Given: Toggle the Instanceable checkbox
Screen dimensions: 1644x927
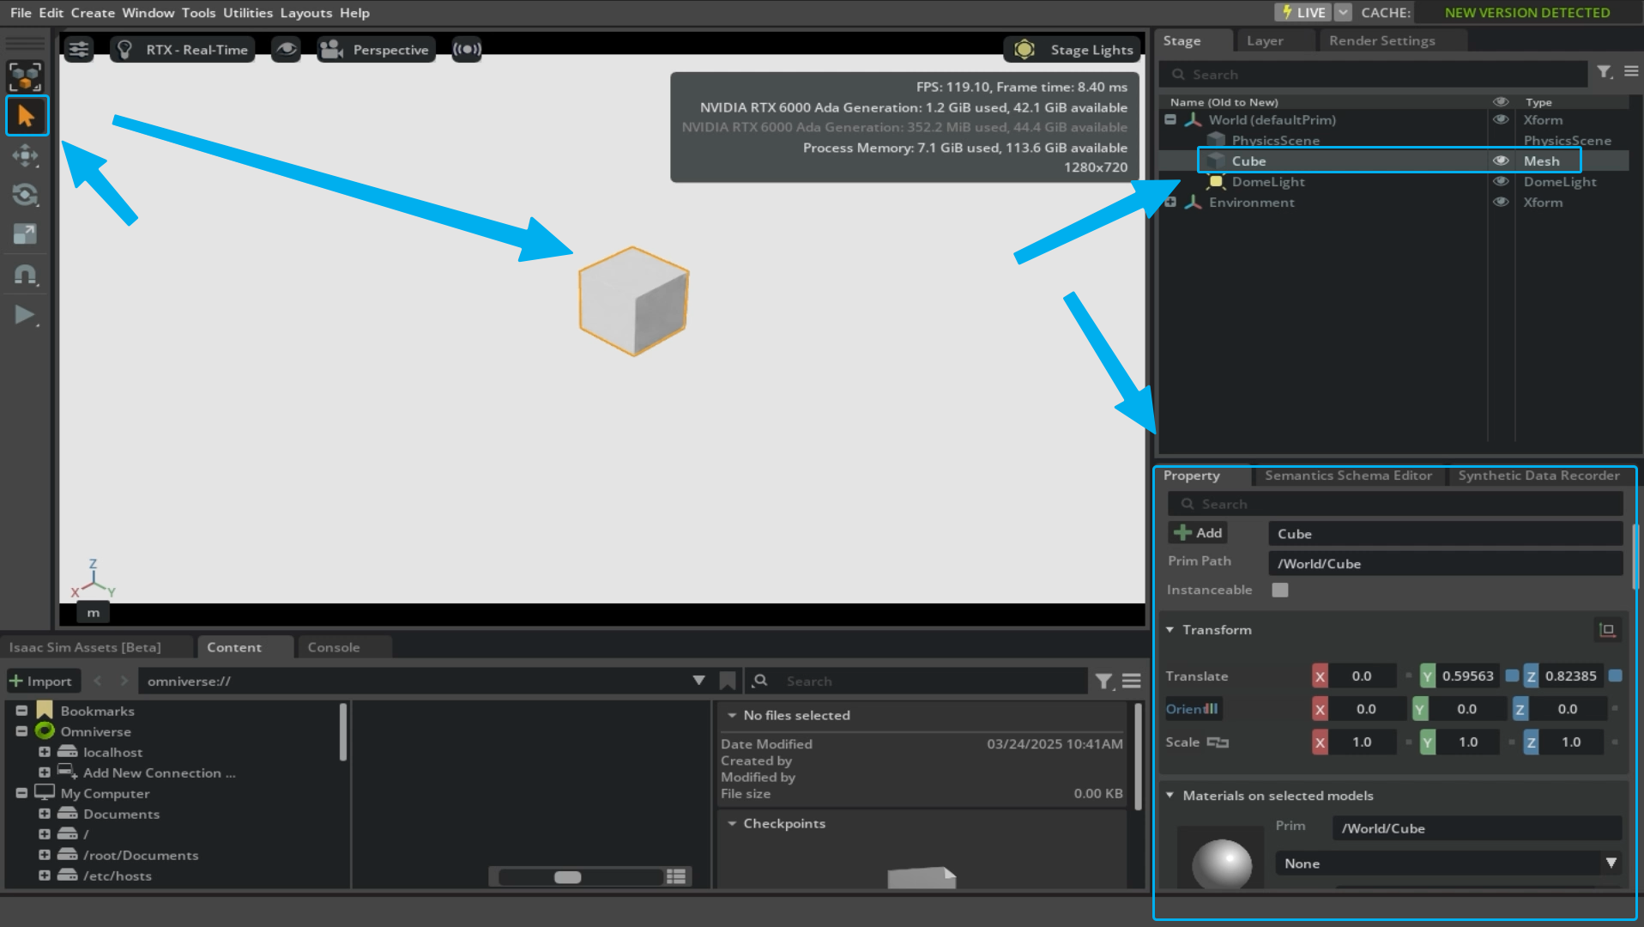Looking at the screenshot, I should click(1280, 590).
